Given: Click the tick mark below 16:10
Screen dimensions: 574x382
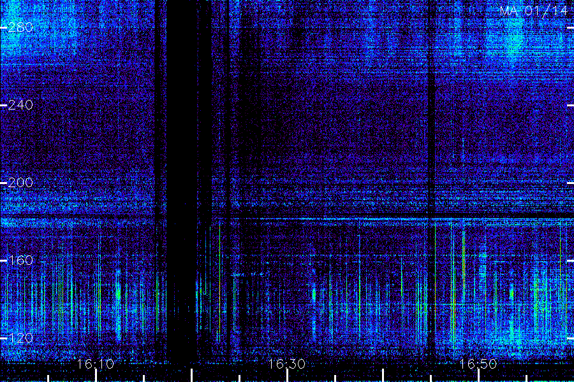Looking at the screenshot, I should [x=96, y=376].
